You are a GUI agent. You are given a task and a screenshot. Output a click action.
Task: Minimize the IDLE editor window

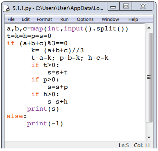tap(113, 7)
